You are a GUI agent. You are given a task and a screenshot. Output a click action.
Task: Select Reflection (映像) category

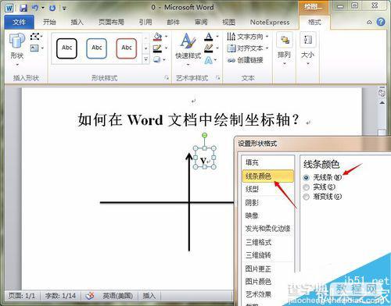268,215
